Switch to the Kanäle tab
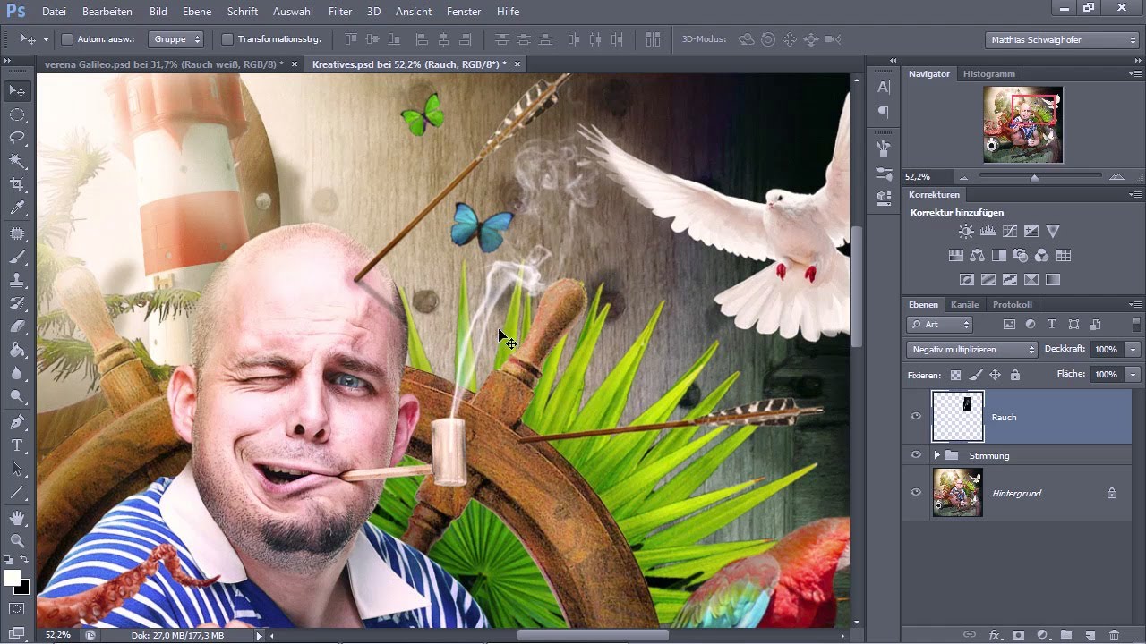Image resolution: width=1146 pixels, height=644 pixels. pos(964,305)
